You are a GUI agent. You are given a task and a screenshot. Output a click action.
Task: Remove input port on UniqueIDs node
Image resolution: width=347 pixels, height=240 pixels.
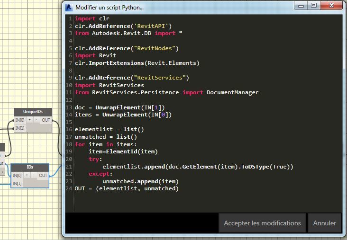click(37, 120)
